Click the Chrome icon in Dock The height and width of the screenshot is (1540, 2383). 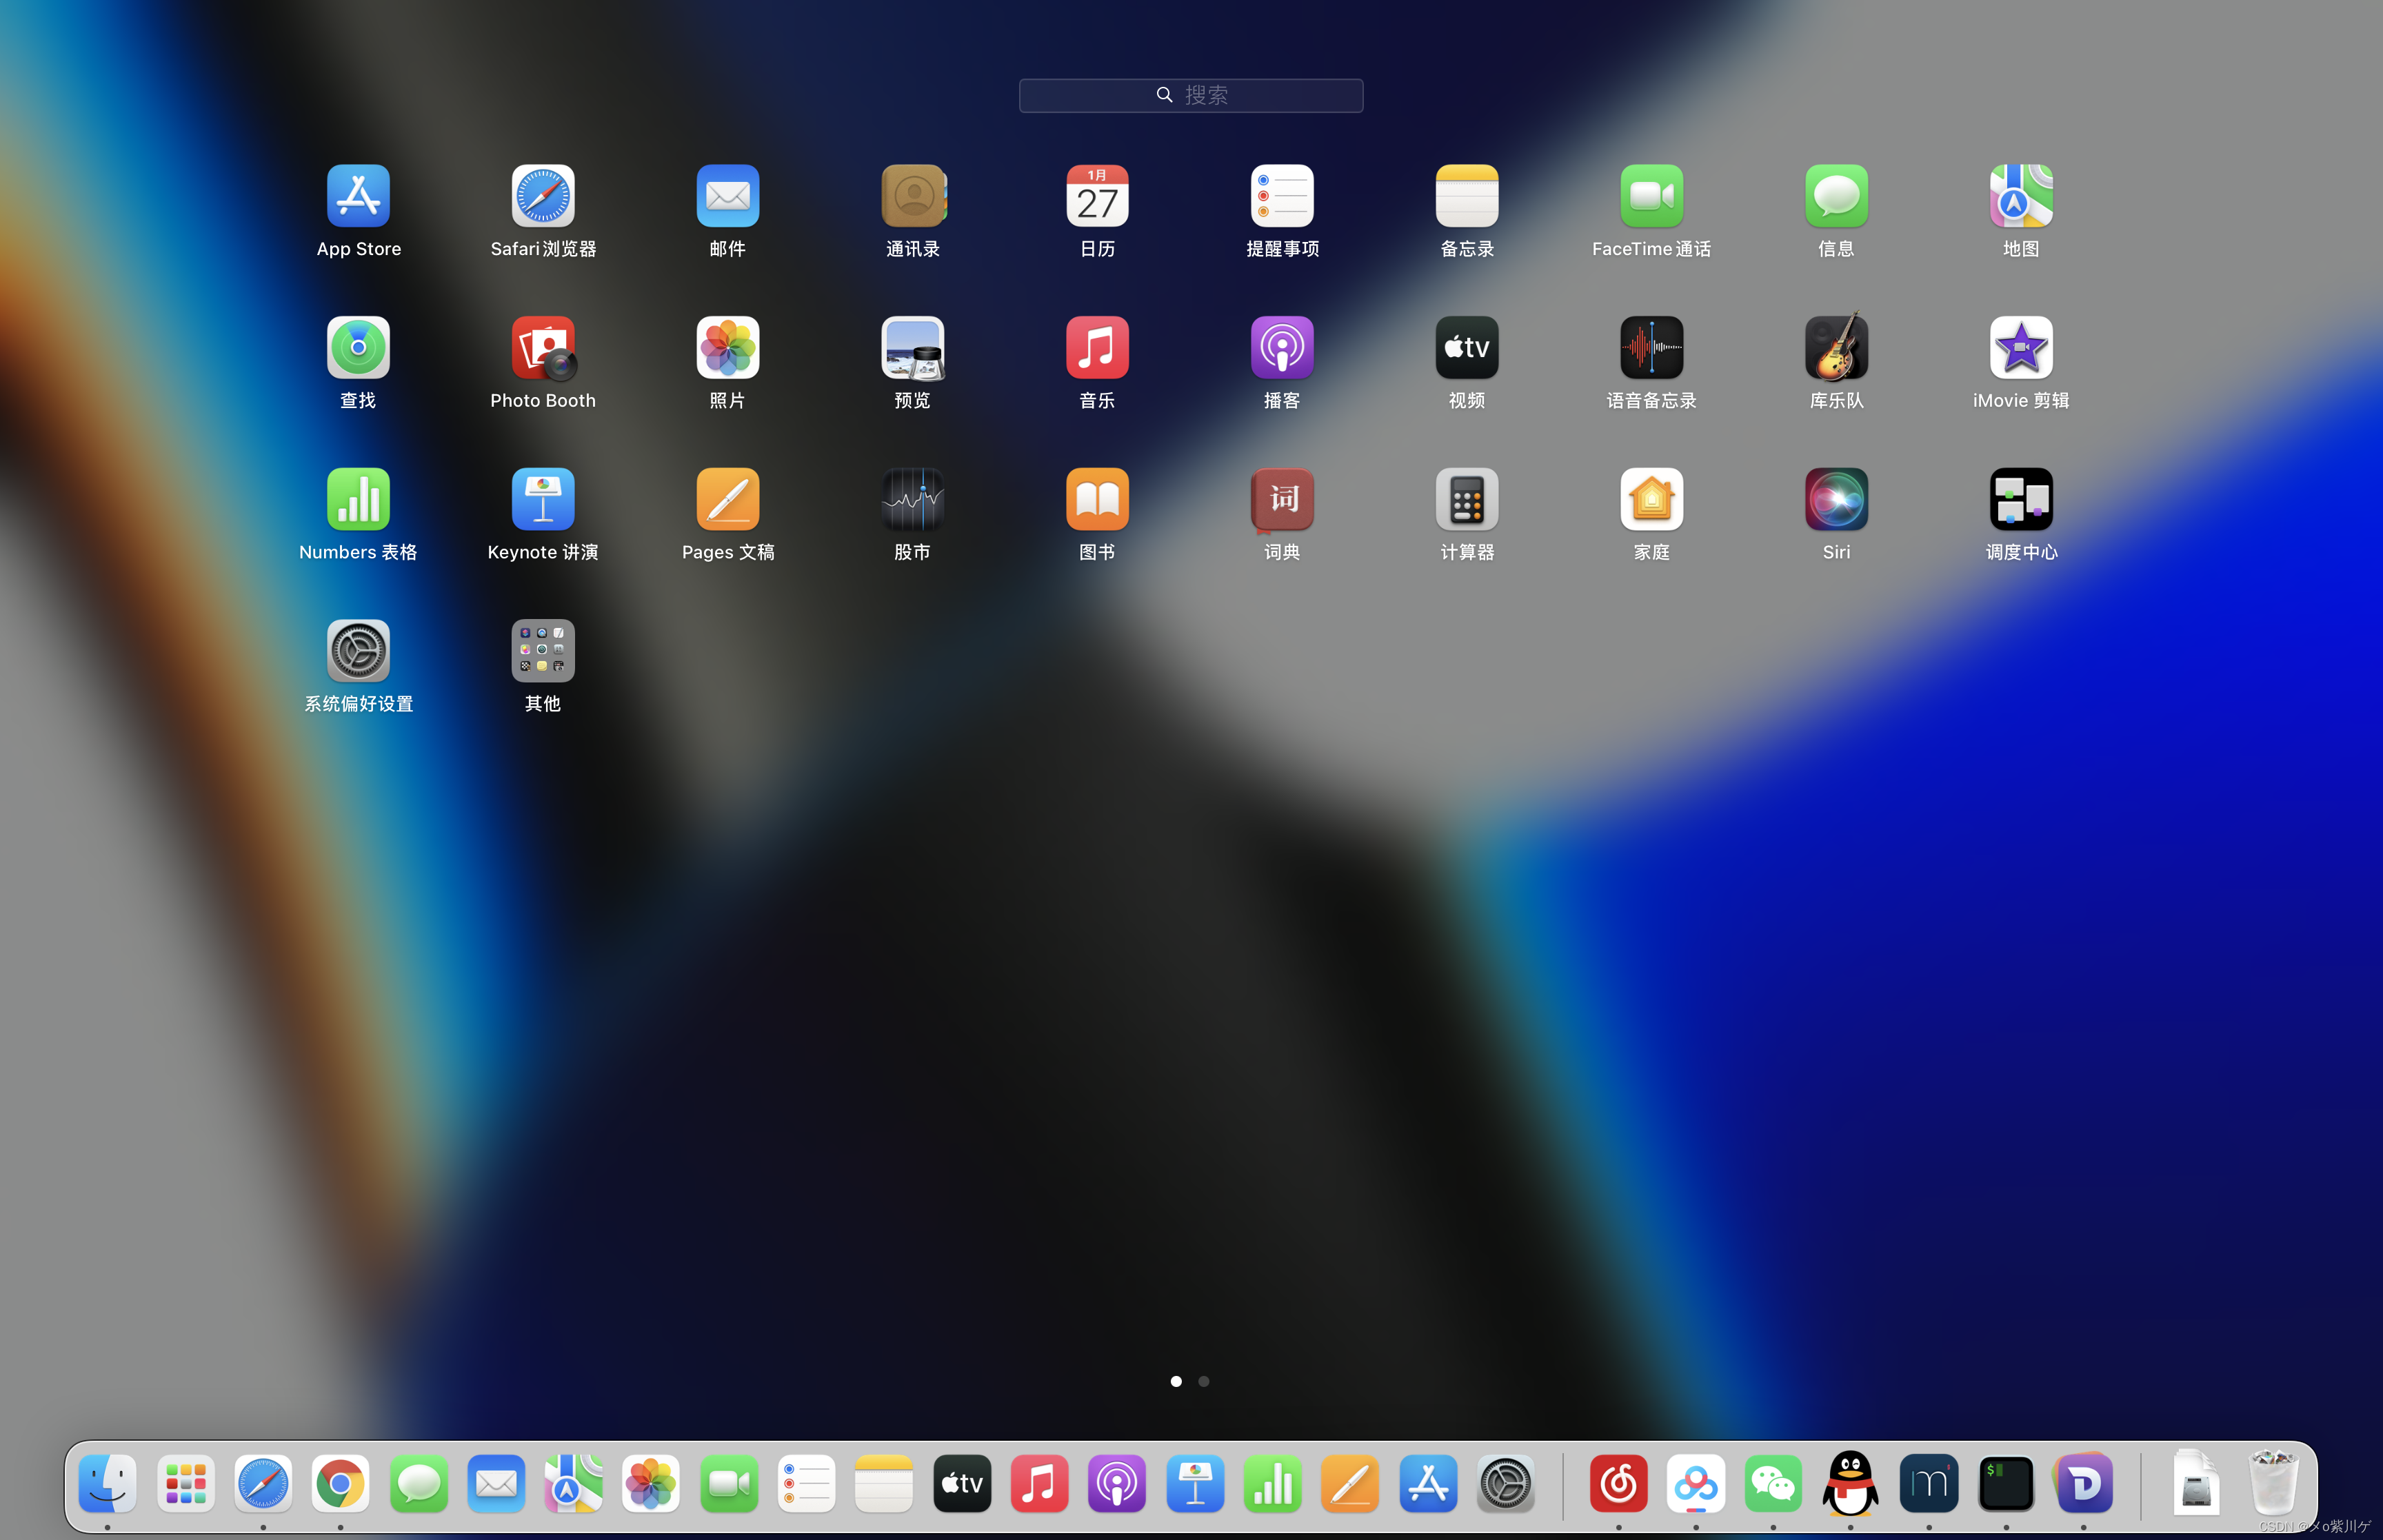coord(340,1484)
